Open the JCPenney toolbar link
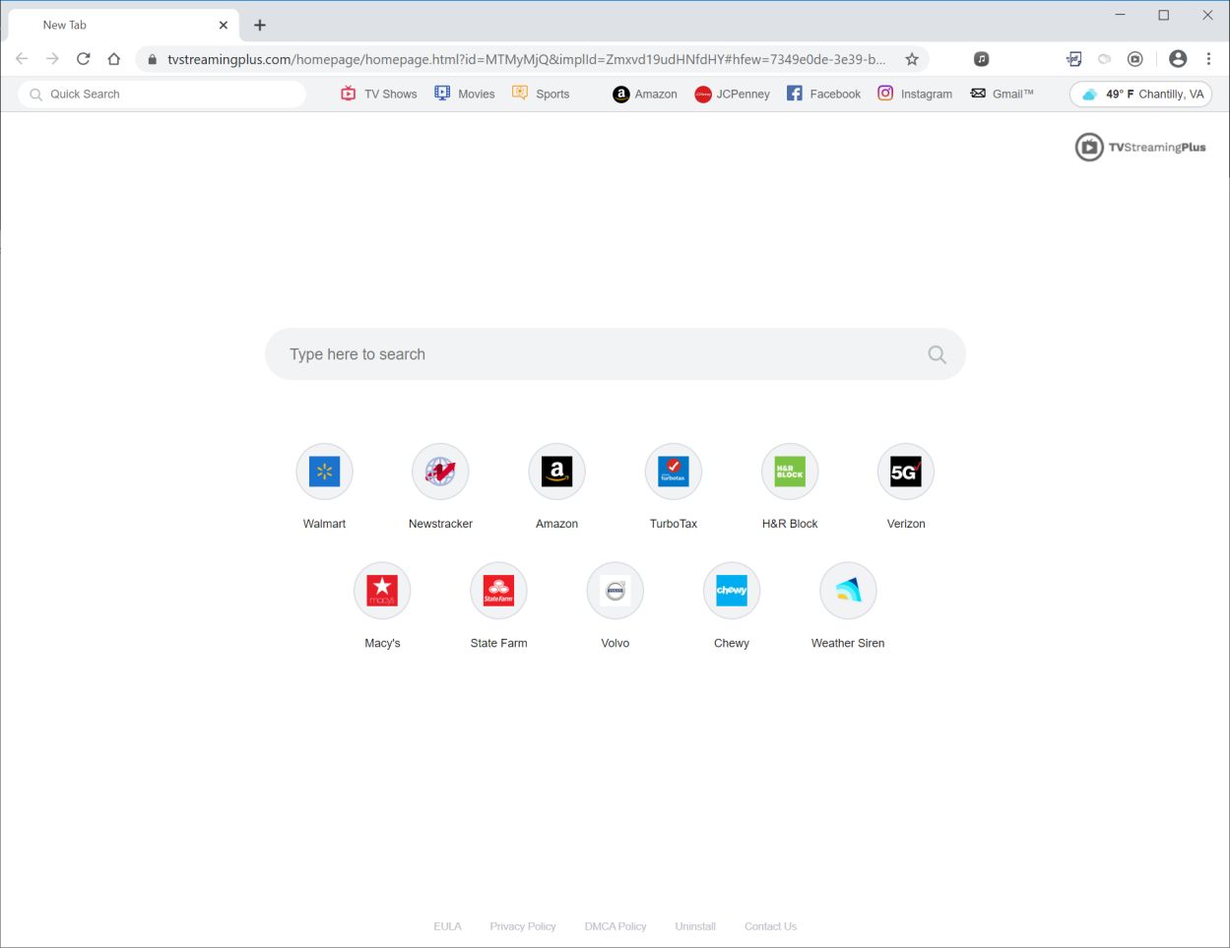The width and height of the screenshot is (1230, 948). pos(732,95)
